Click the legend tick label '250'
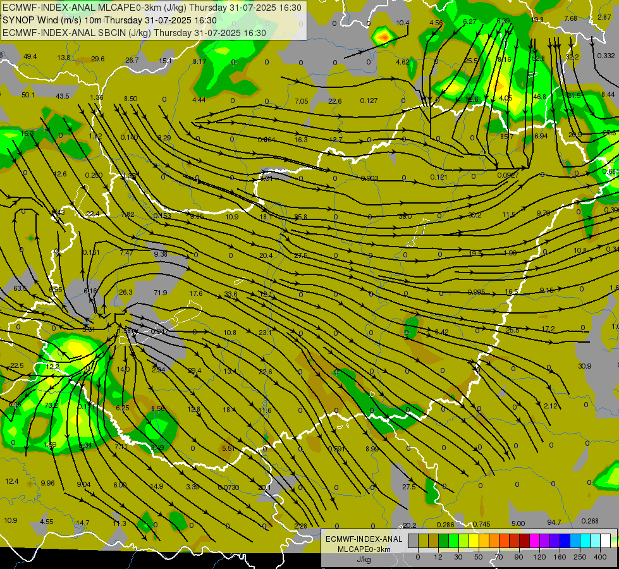Viewport: 619px width, 569px height. point(580,557)
